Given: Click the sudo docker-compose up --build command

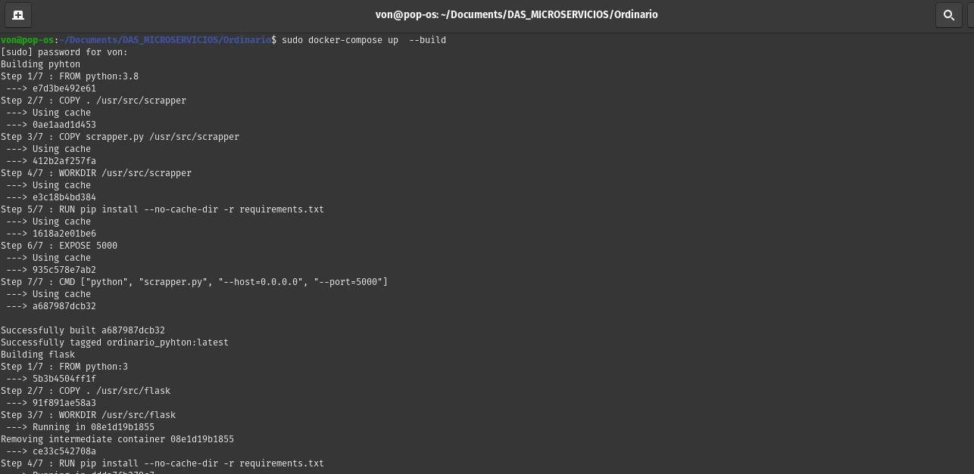Looking at the screenshot, I should 364,40.
